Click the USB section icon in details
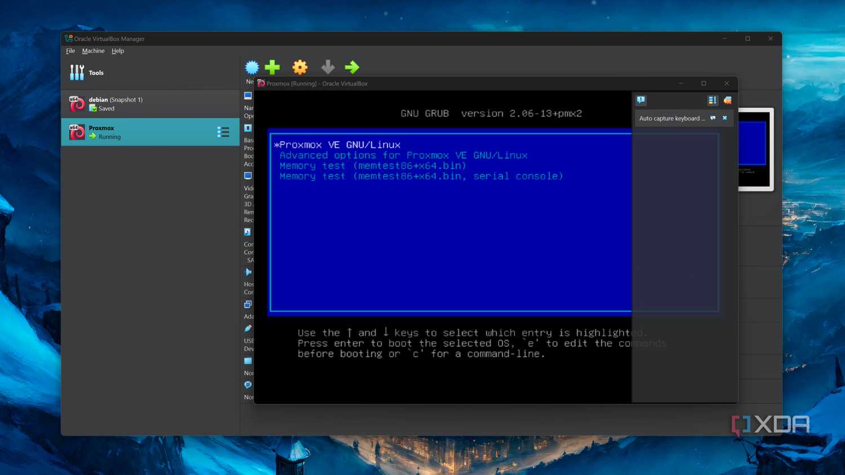Screen dimensions: 845x475 (x=248, y=329)
